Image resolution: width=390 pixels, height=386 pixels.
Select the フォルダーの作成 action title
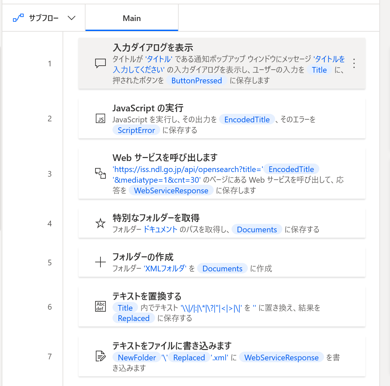click(x=143, y=257)
